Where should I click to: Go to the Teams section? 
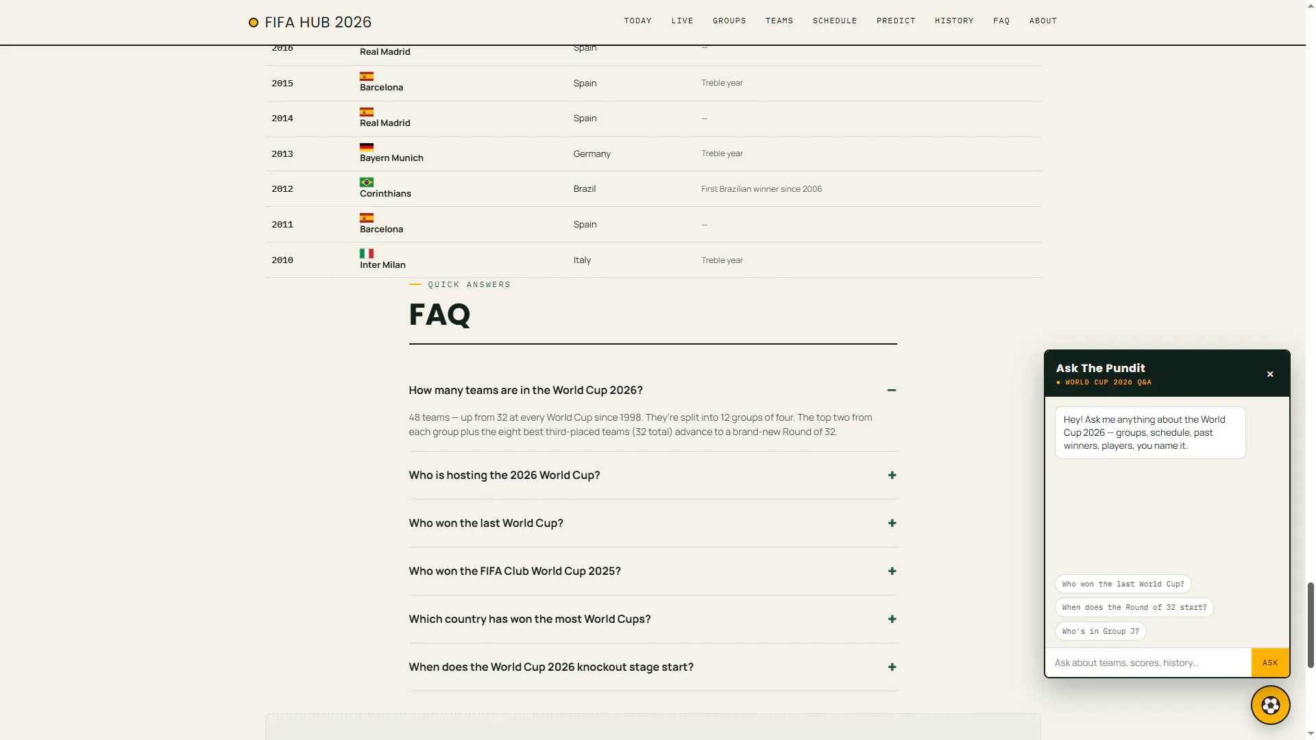click(779, 21)
